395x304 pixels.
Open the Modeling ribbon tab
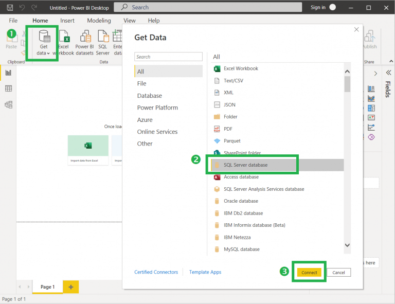99,21
